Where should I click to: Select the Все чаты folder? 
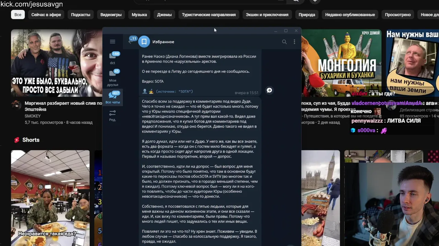pyautogui.click(x=112, y=98)
